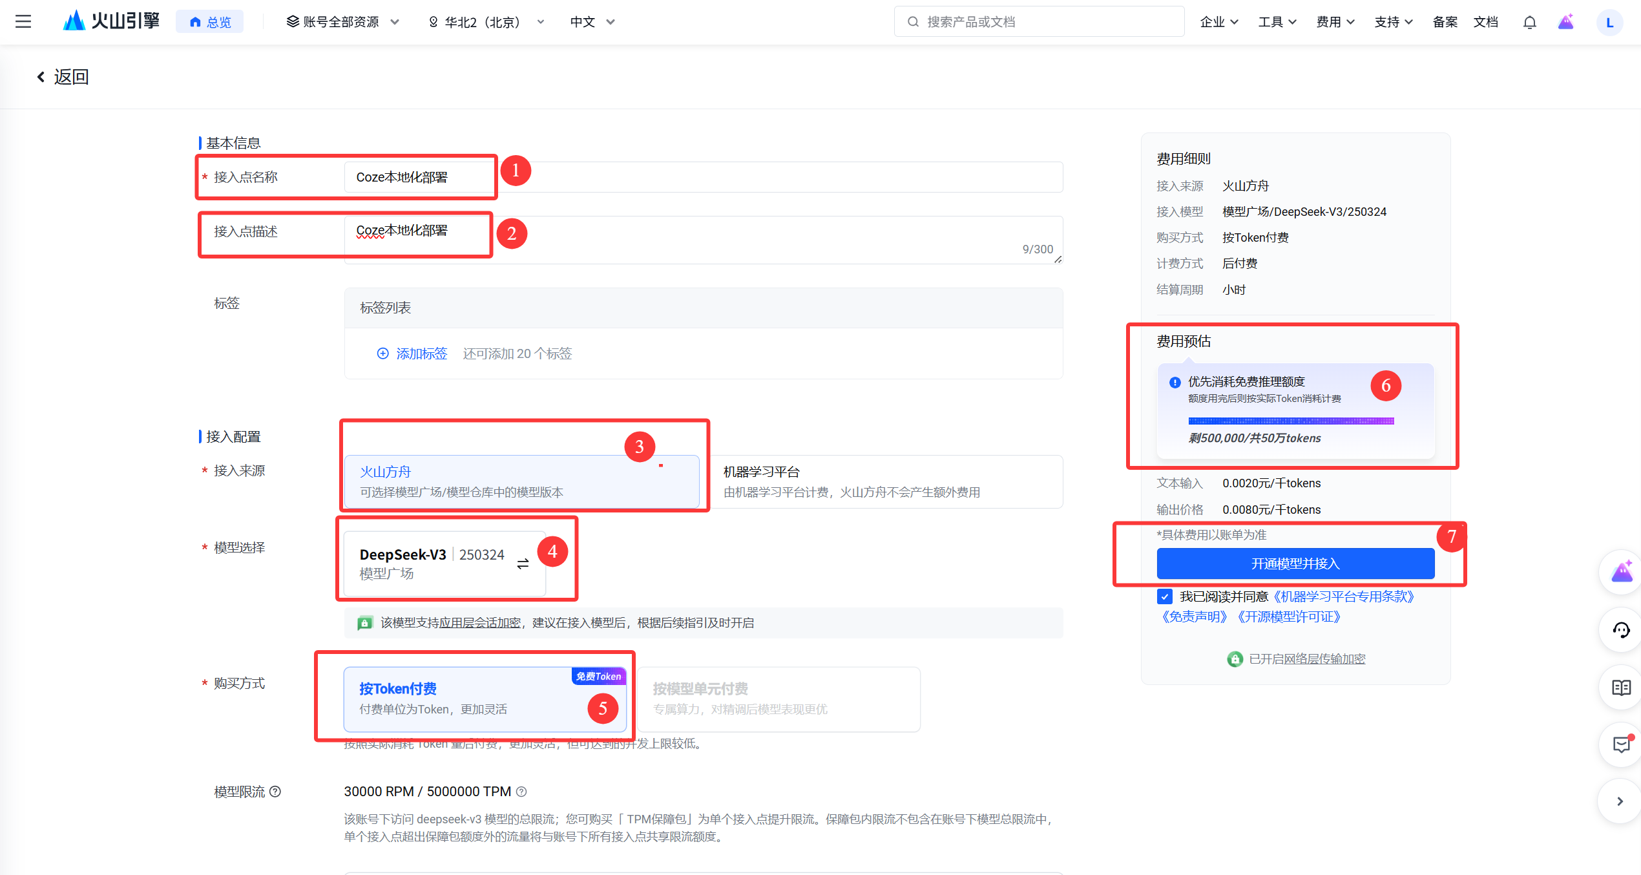Viewport: 1641px width, 875px height.
Task: Open the 文档 link in header
Action: point(1486,22)
